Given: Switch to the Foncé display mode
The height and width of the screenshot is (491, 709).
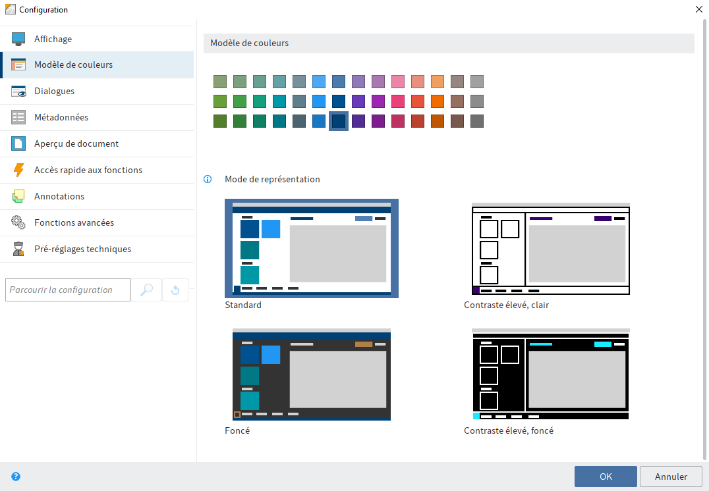Looking at the screenshot, I should point(311,374).
